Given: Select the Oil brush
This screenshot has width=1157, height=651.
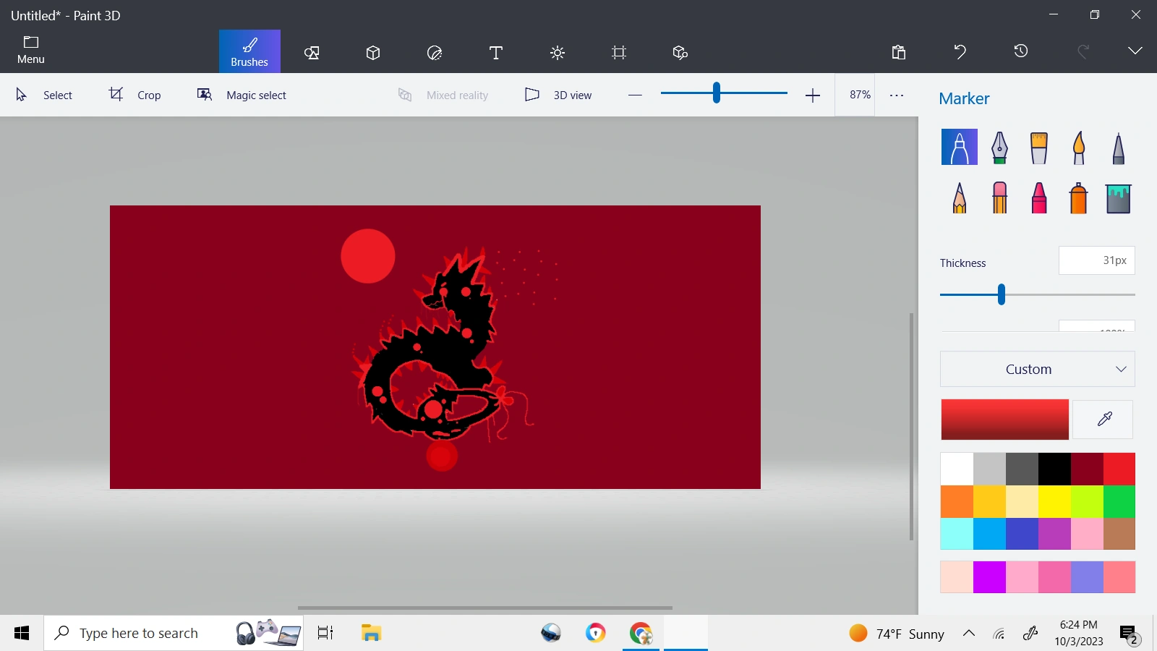Looking at the screenshot, I should click(x=1038, y=147).
